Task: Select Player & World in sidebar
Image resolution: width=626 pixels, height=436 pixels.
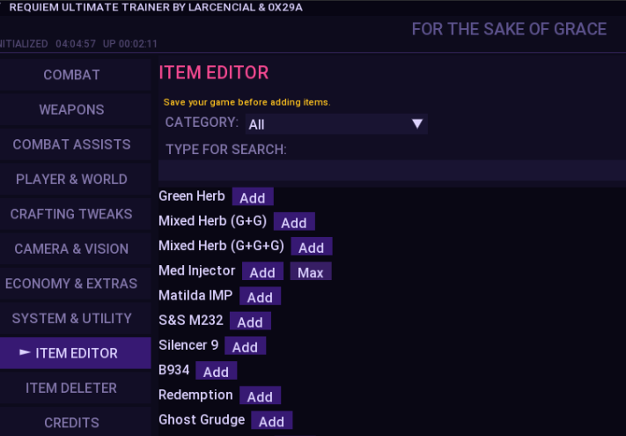Action: (71, 179)
